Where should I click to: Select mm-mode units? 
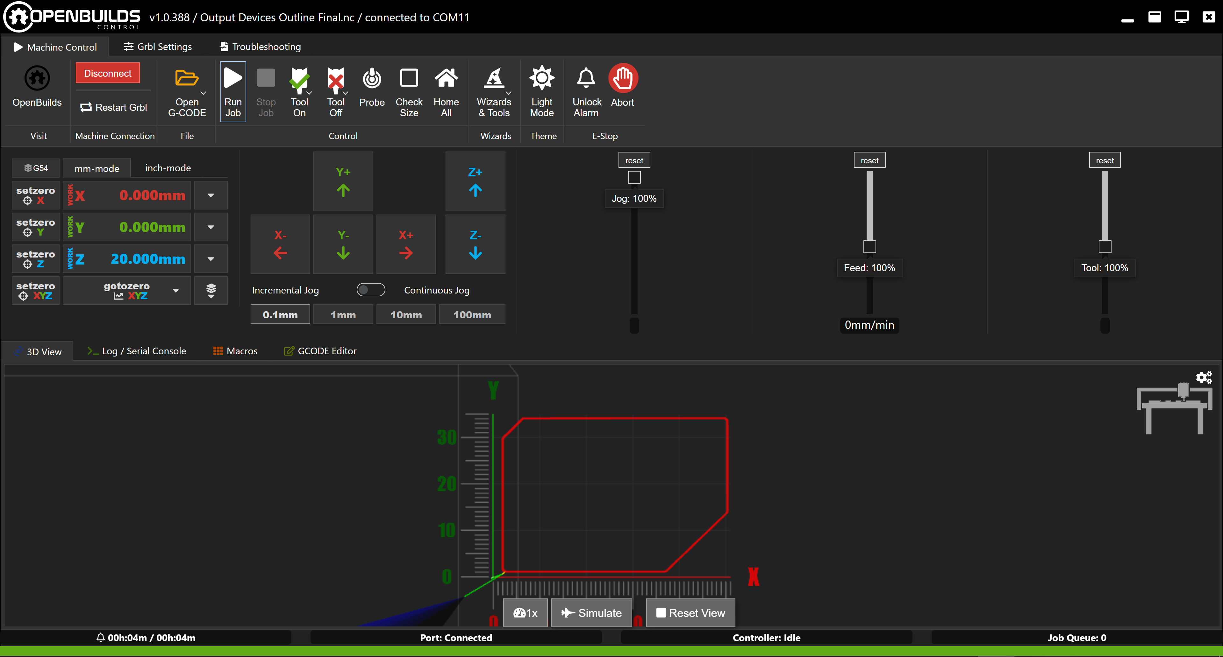pos(97,168)
